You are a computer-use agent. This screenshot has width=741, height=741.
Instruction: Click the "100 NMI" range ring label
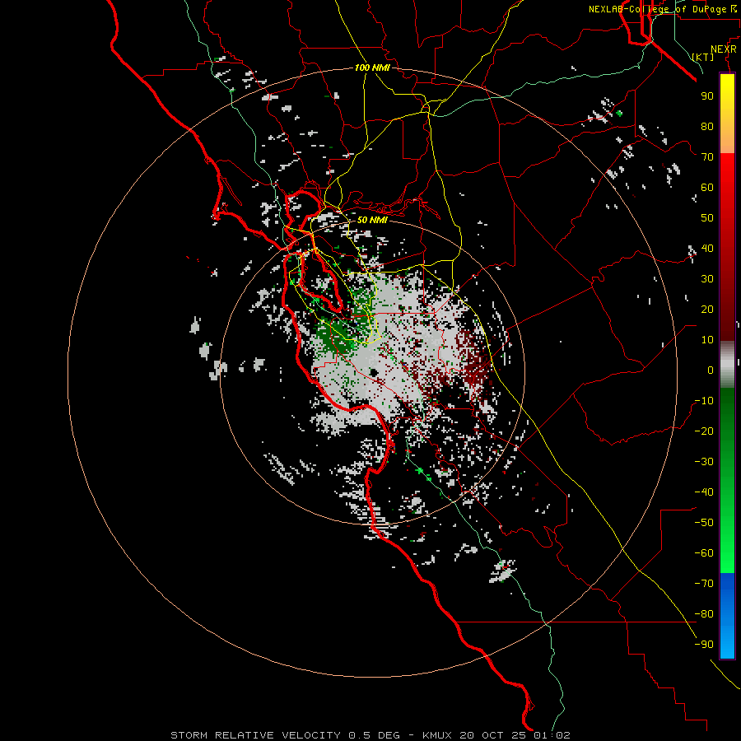click(x=372, y=68)
